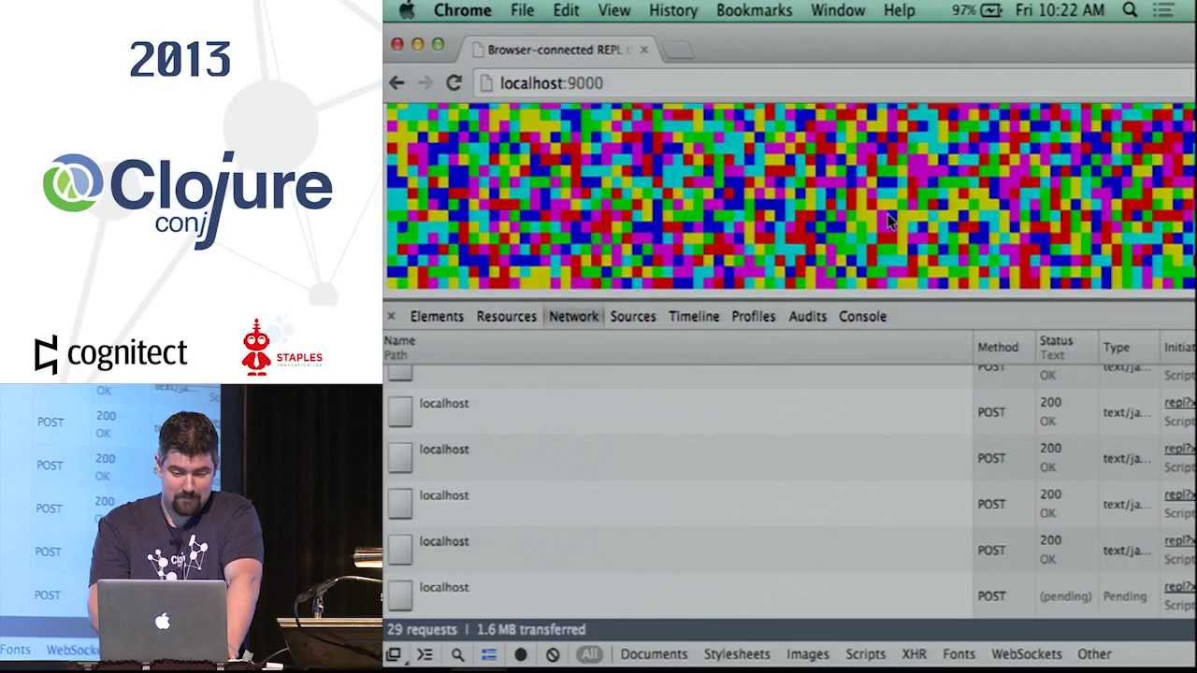The height and width of the screenshot is (673, 1197).
Task: Select the All filter
Action: (x=589, y=654)
